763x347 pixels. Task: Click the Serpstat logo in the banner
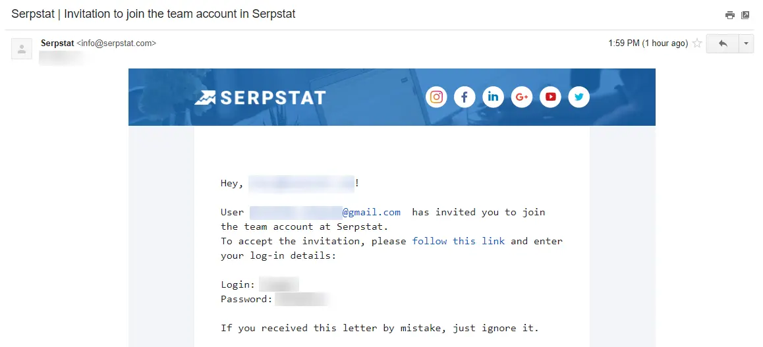(260, 97)
